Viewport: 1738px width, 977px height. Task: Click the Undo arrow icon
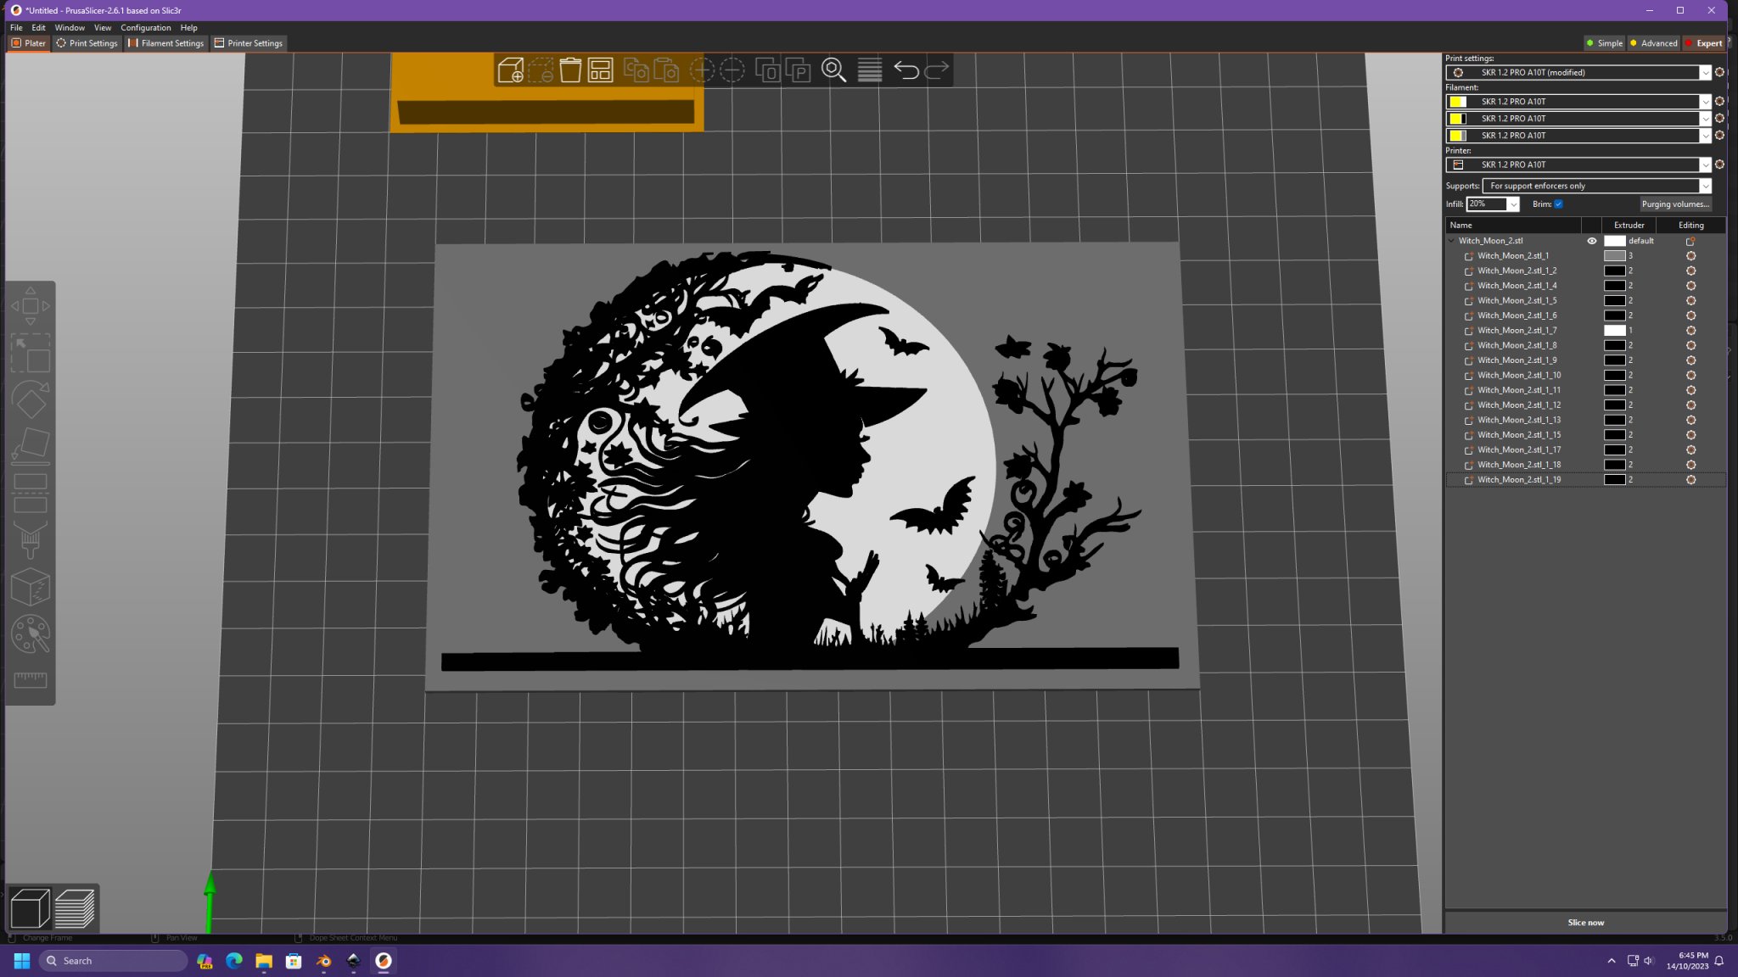tap(905, 70)
